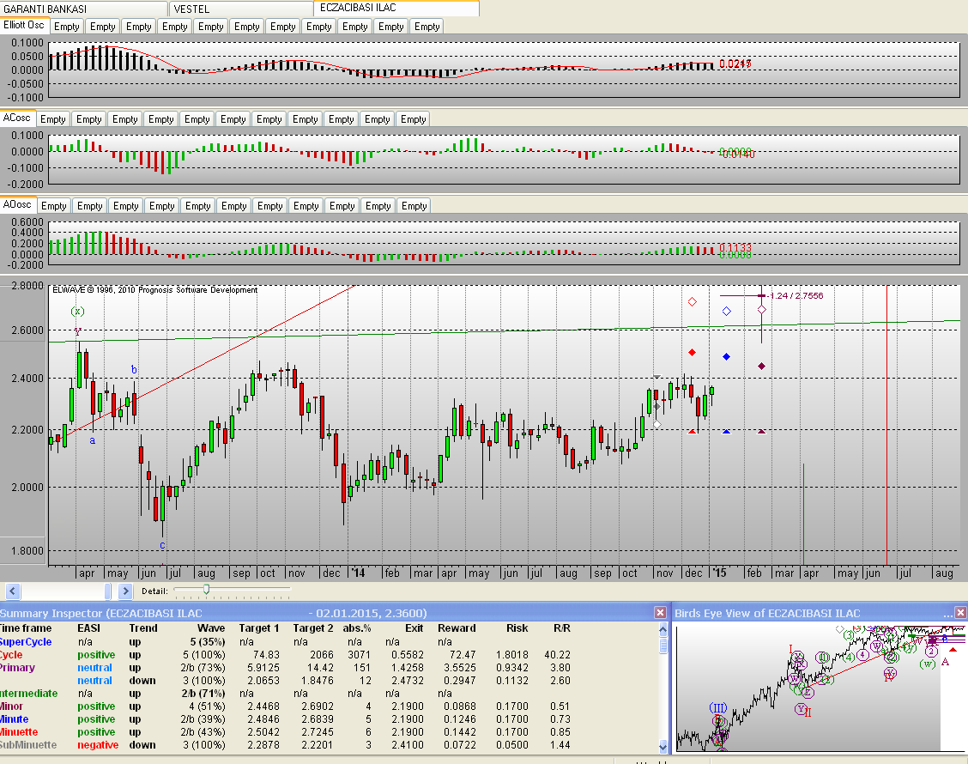Close the Summary Inspector panel
This screenshot has width=968, height=764.
point(660,613)
